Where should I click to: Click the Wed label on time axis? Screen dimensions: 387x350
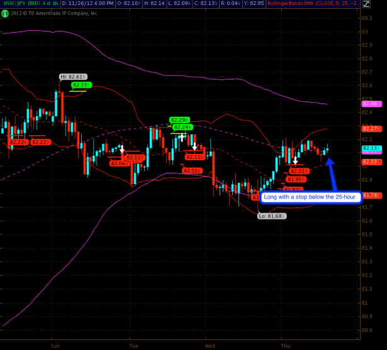pos(210,346)
